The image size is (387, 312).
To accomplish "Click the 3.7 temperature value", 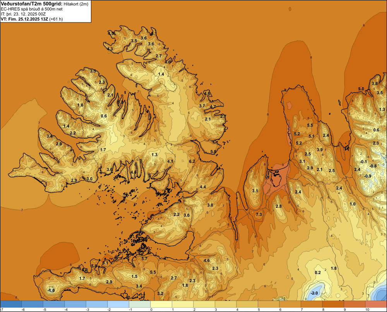I will point(202,106).
